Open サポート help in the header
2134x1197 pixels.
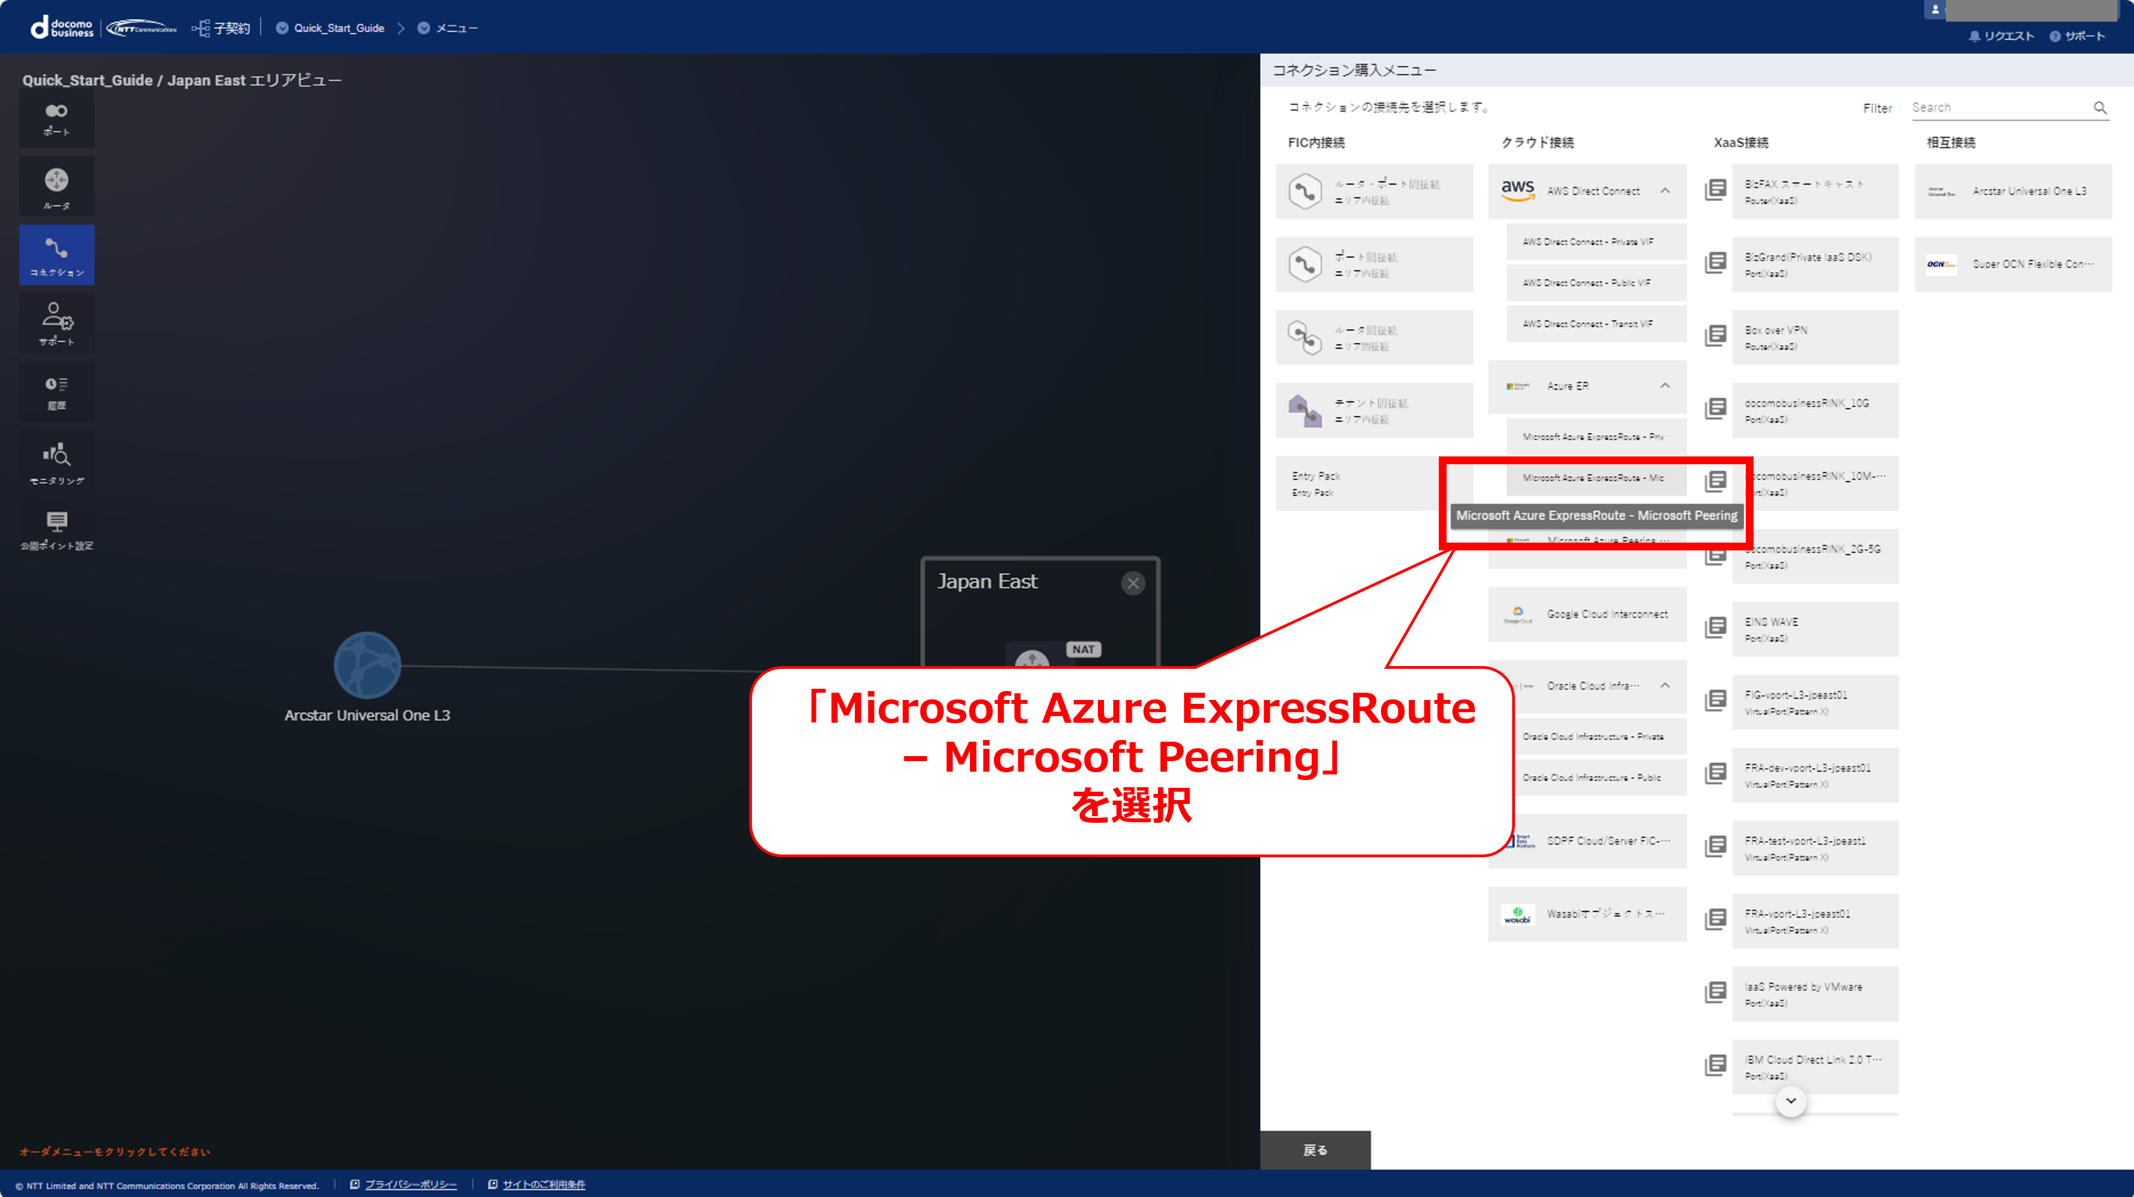pyautogui.click(x=2077, y=36)
